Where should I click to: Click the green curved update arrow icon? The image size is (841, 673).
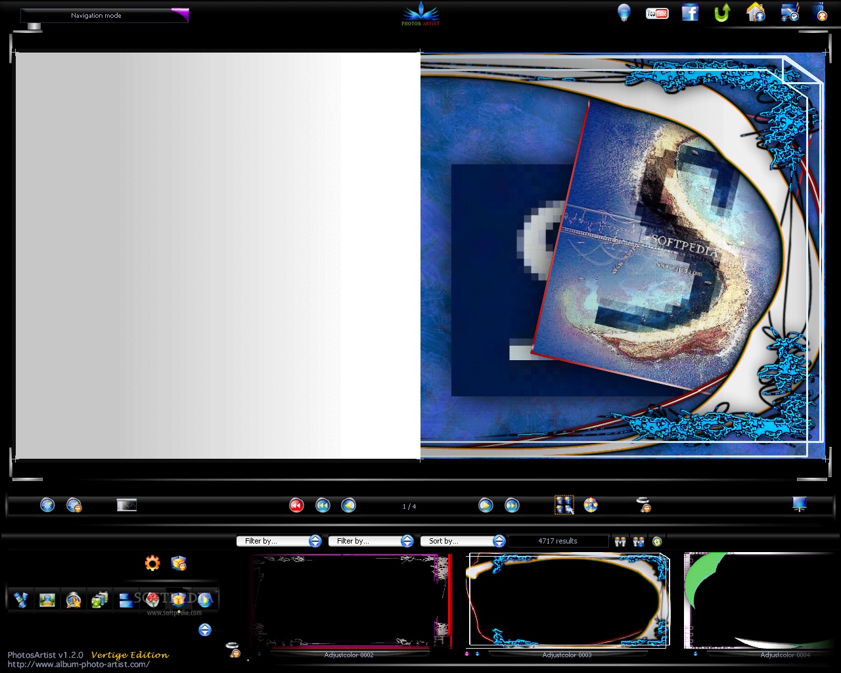(x=723, y=12)
